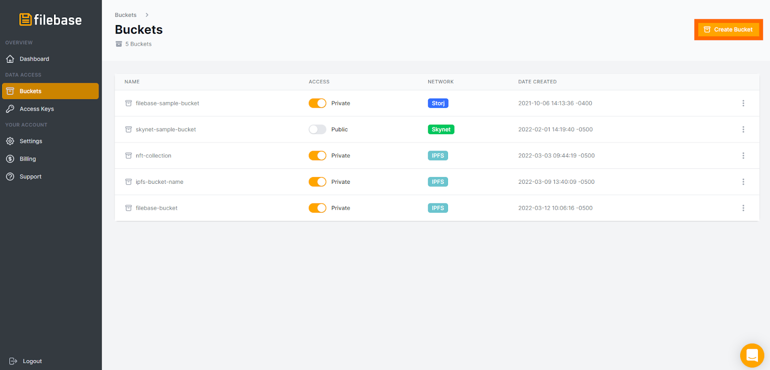Viewport: 770px width, 370px height.
Task: Click the IPFS badge for filebase-bucket
Action: 437,208
